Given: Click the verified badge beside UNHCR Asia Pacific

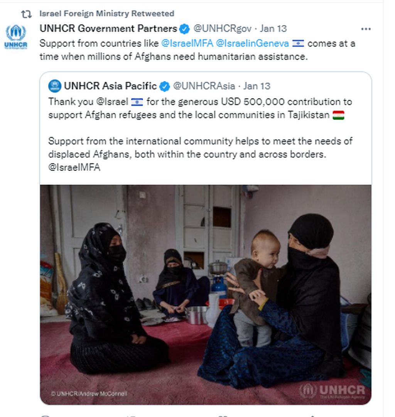Looking at the screenshot, I should point(165,86).
